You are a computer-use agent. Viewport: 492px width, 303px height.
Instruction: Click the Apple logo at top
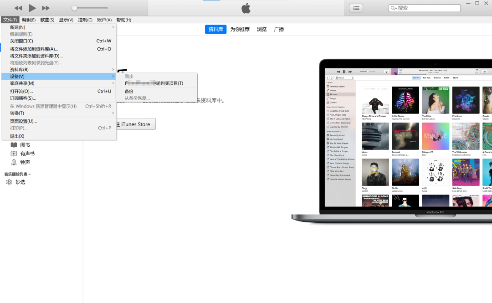[x=246, y=8]
